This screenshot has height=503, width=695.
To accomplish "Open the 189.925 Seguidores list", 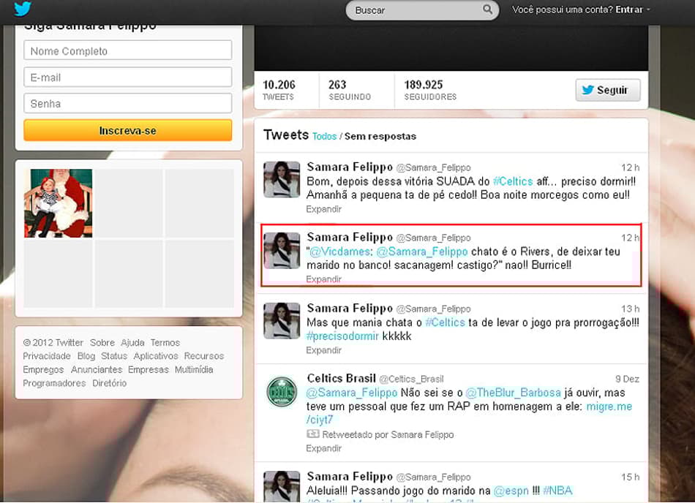I will tap(430, 90).
